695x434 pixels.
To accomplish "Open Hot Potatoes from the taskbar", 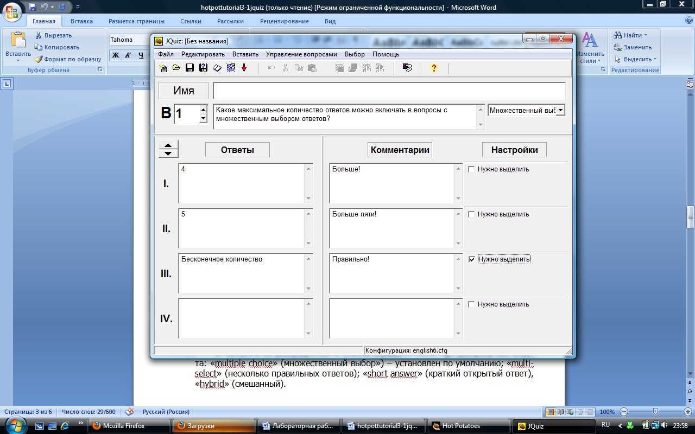I will 470,426.
